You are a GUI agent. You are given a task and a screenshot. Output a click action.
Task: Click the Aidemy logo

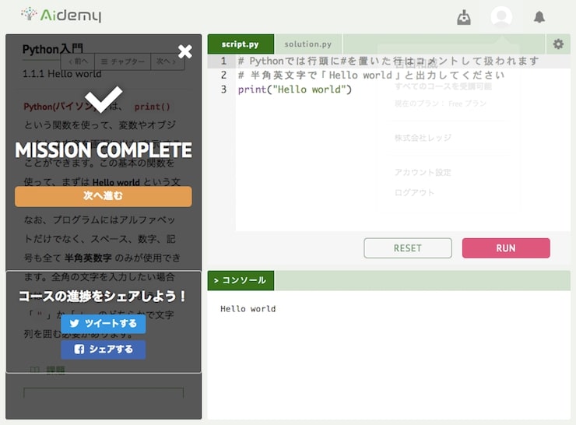61,15
